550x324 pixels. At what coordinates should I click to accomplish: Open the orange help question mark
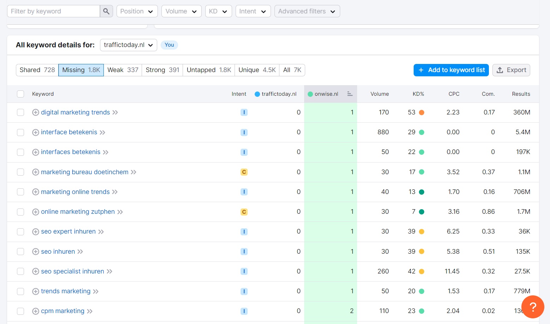[x=533, y=307]
